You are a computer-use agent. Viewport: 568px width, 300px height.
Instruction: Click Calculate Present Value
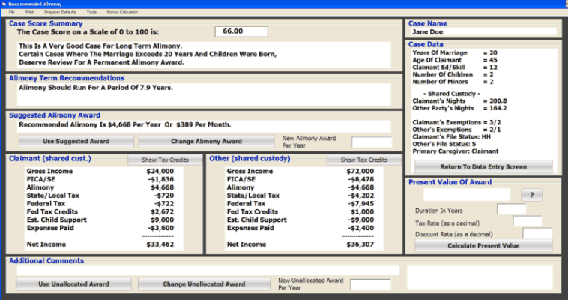click(483, 245)
